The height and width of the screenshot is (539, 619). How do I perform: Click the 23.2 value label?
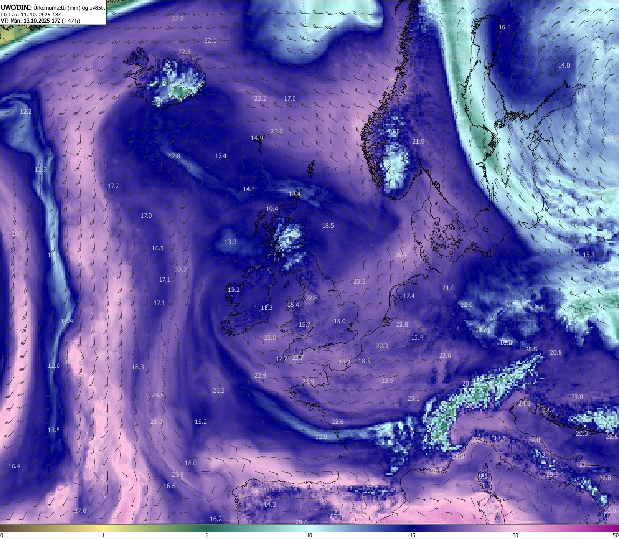point(260,99)
